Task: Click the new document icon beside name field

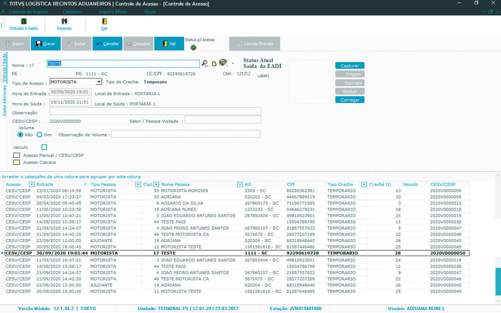Action: [x=214, y=63]
